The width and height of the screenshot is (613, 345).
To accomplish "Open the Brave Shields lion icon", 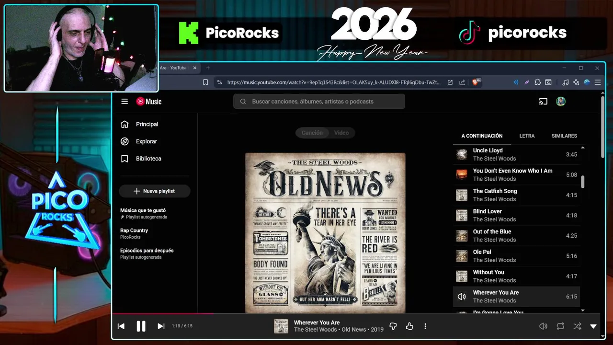I will click(476, 82).
